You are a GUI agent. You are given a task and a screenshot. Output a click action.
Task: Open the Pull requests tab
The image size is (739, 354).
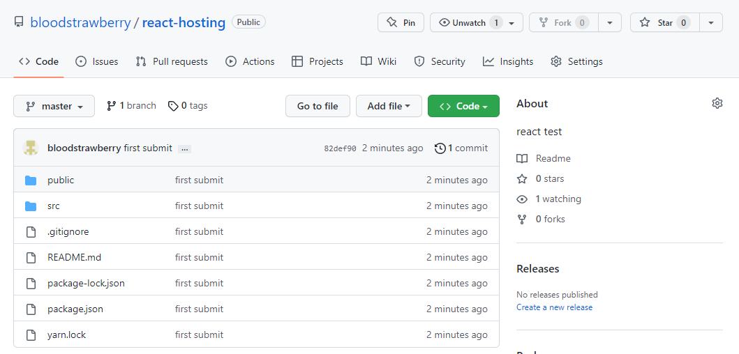coord(172,61)
